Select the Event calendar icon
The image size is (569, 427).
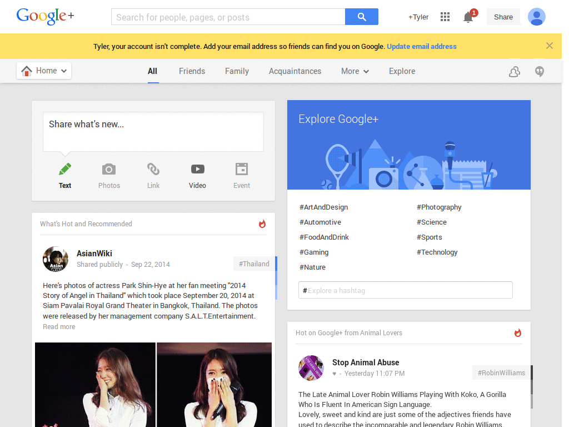[x=242, y=169]
